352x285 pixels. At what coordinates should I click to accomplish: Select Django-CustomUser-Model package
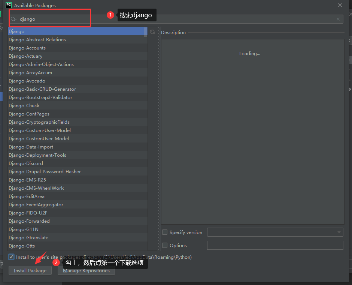click(x=78, y=139)
